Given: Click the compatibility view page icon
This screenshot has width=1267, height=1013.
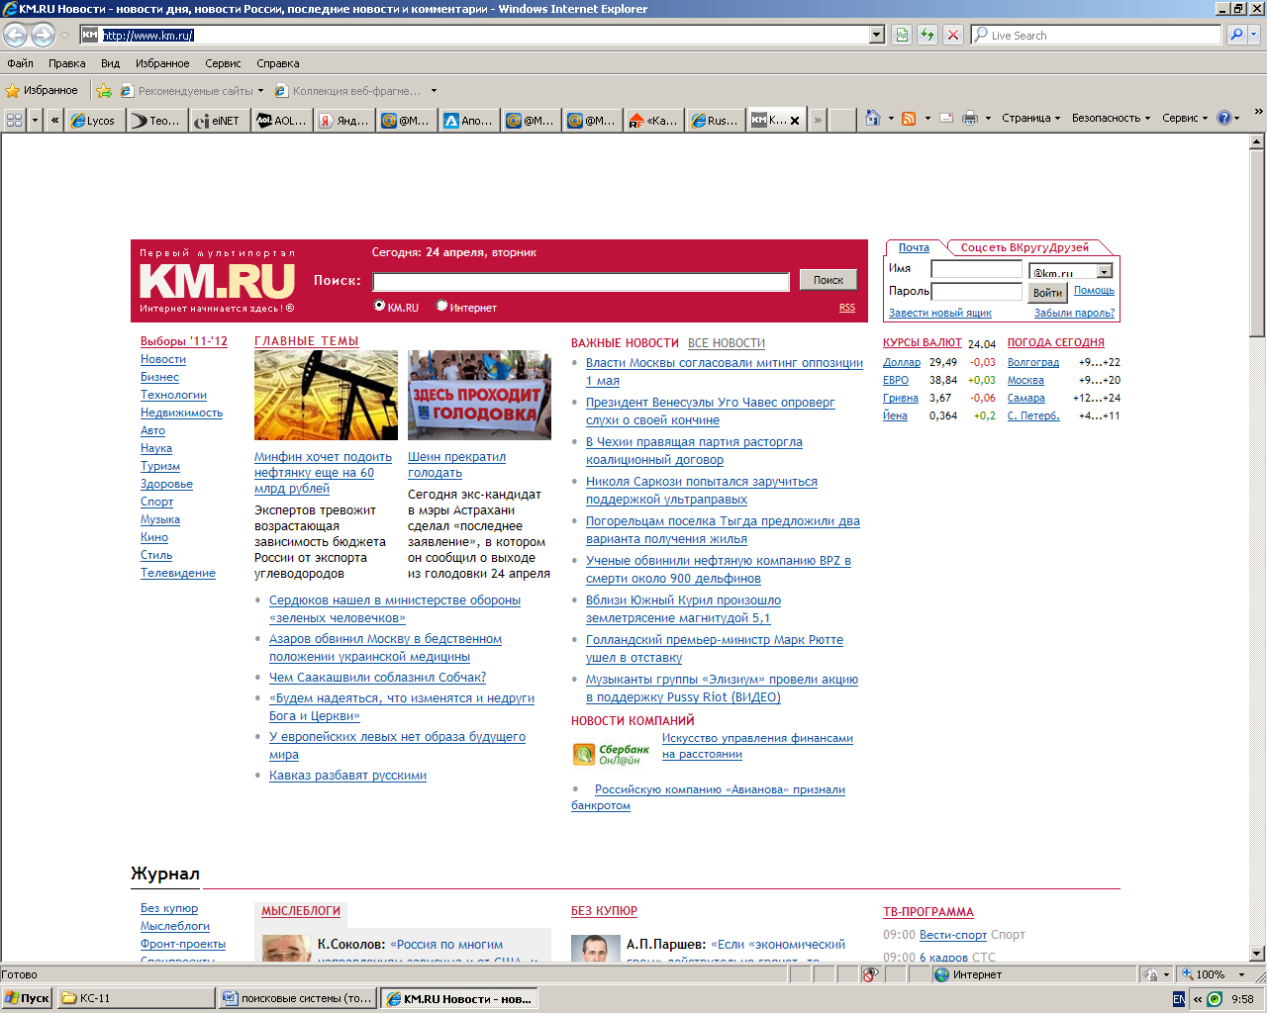Looking at the screenshot, I should 902,35.
